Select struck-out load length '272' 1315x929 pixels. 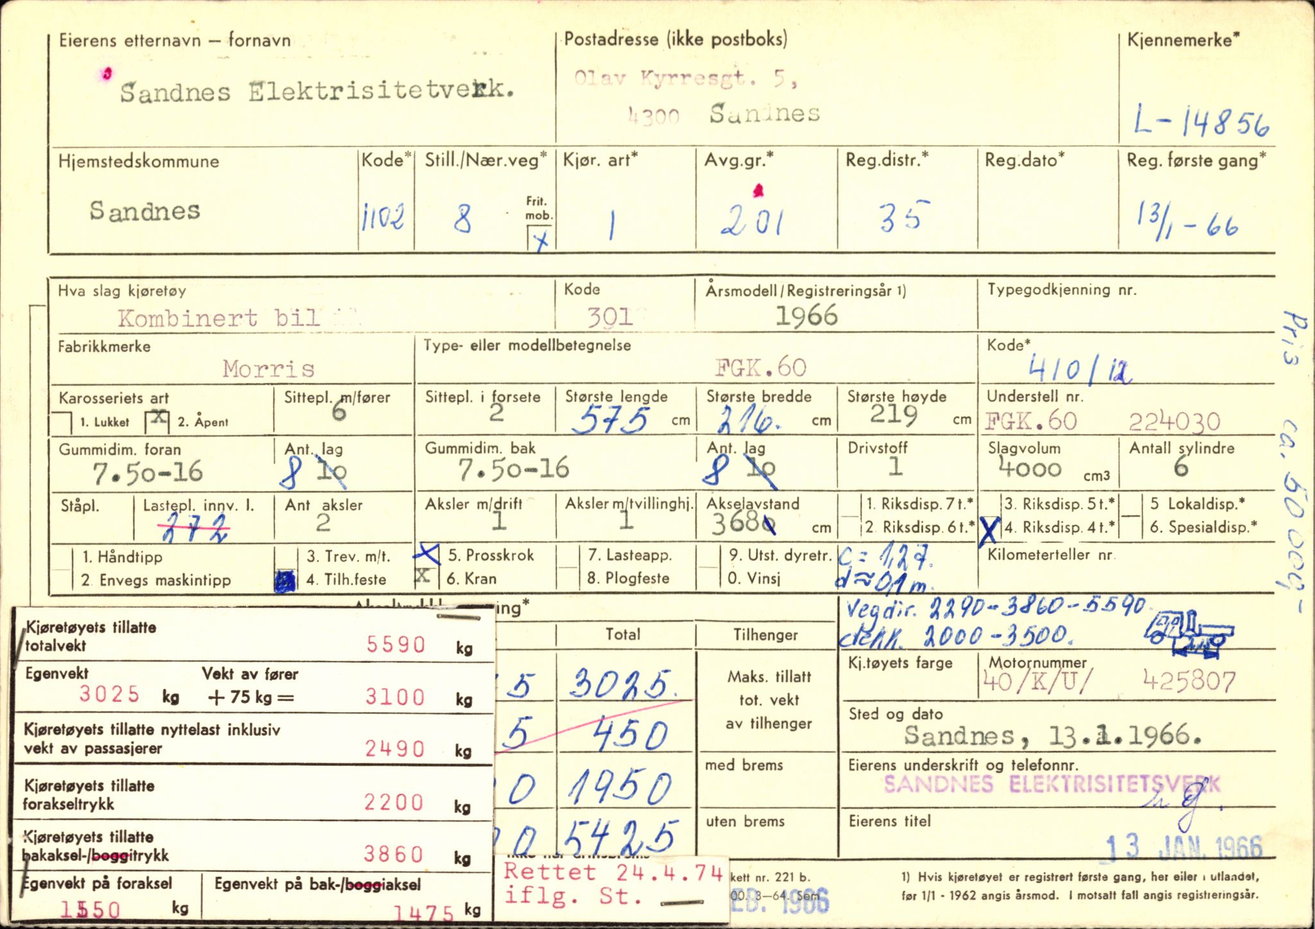pyautogui.click(x=194, y=529)
